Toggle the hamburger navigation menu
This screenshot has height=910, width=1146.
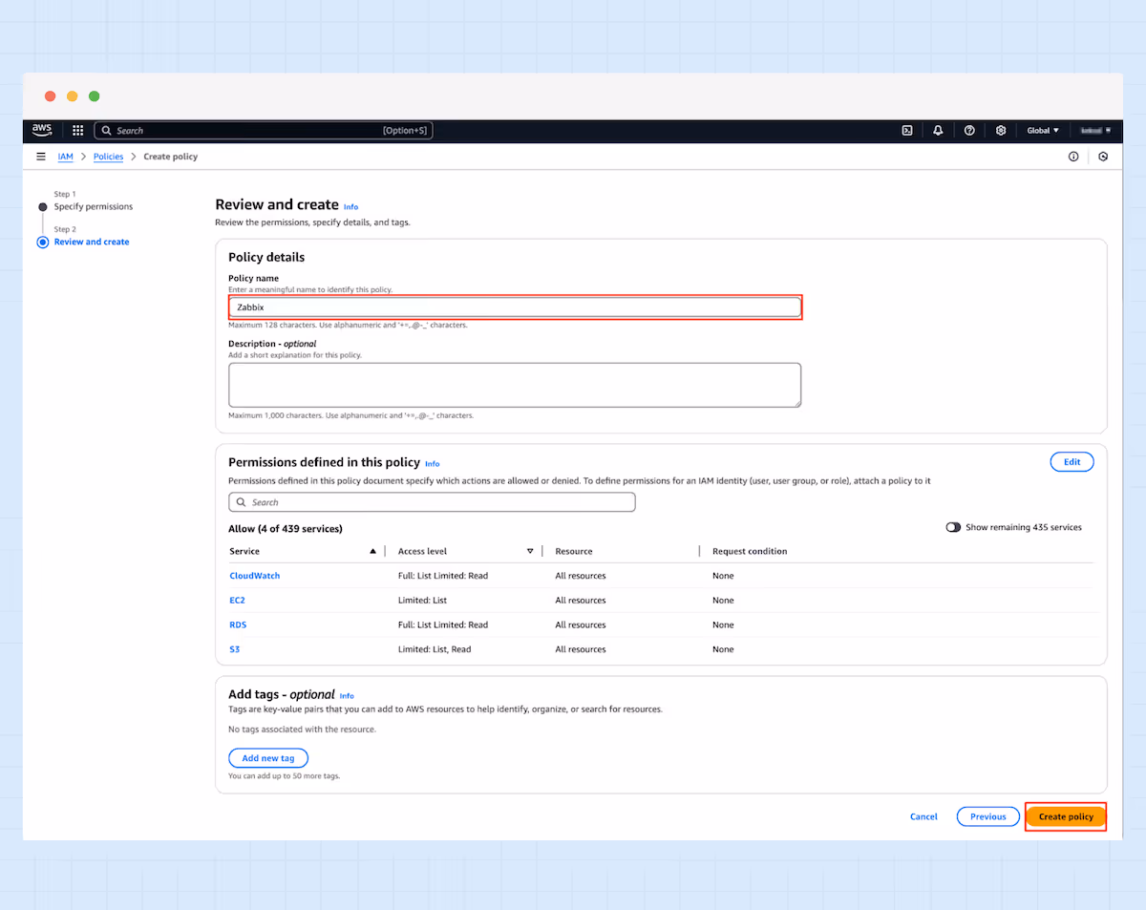pyautogui.click(x=41, y=157)
